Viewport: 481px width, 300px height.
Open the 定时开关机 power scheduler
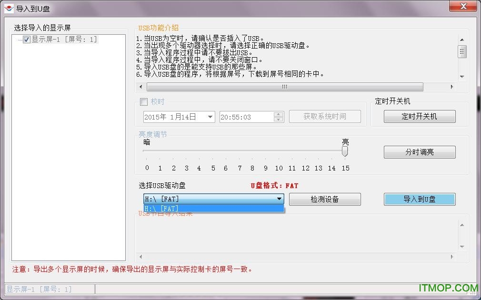419,116
